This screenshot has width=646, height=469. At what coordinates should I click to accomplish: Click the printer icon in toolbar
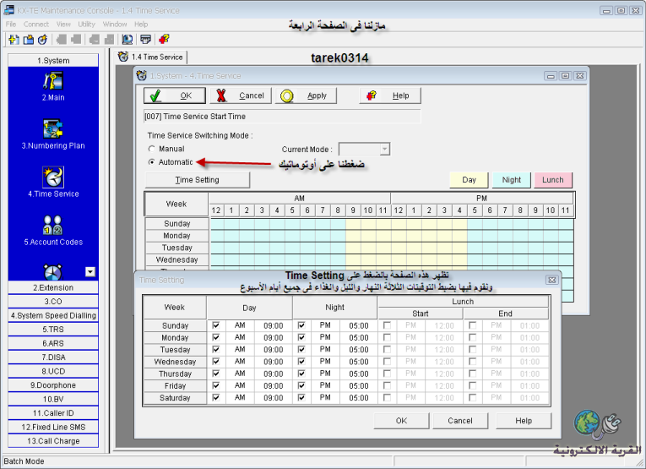click(145, 39)
